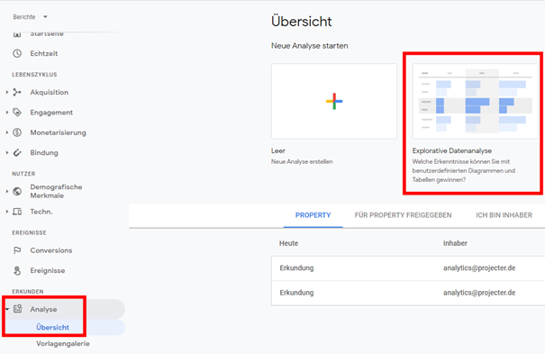Click the Ereignisse touch icon
Viewport: 545px width, 354px height.
(17, 270)
